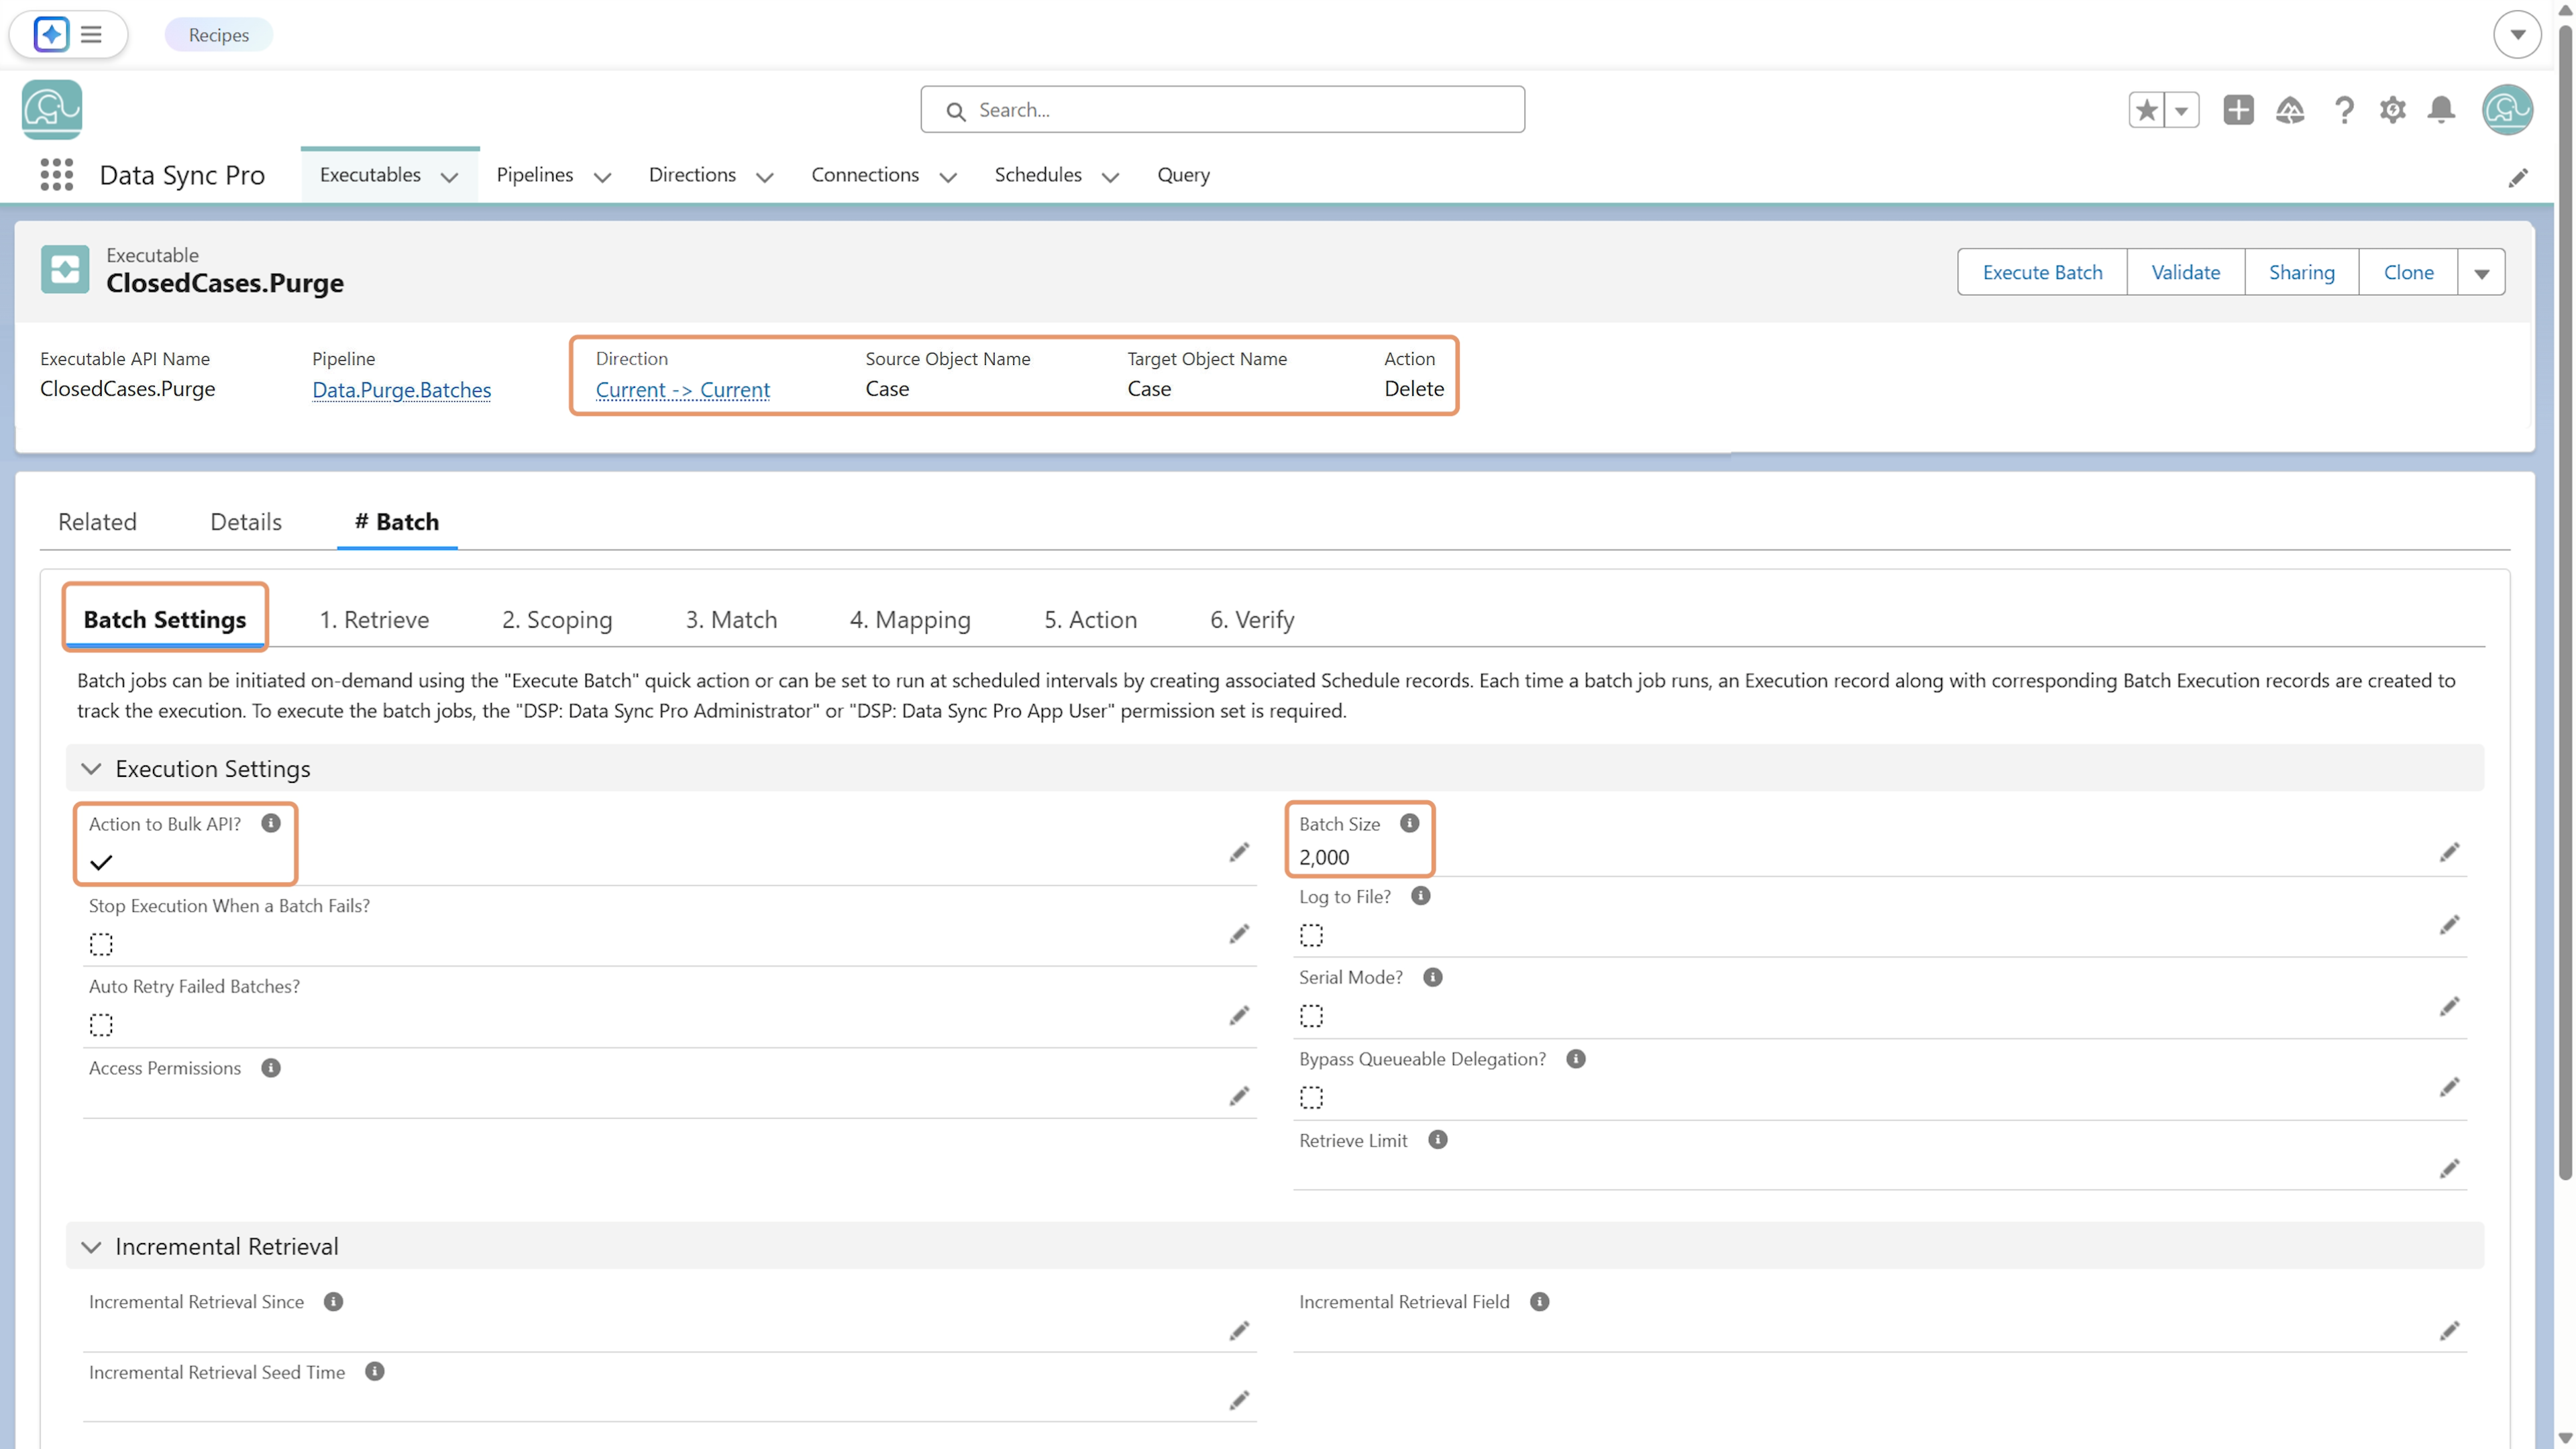Open the Connections tab dropdown chevron
The image size is (2576, 1449).
pos(948,177)
